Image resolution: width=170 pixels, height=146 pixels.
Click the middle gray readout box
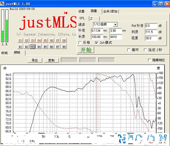pos(88,60)
